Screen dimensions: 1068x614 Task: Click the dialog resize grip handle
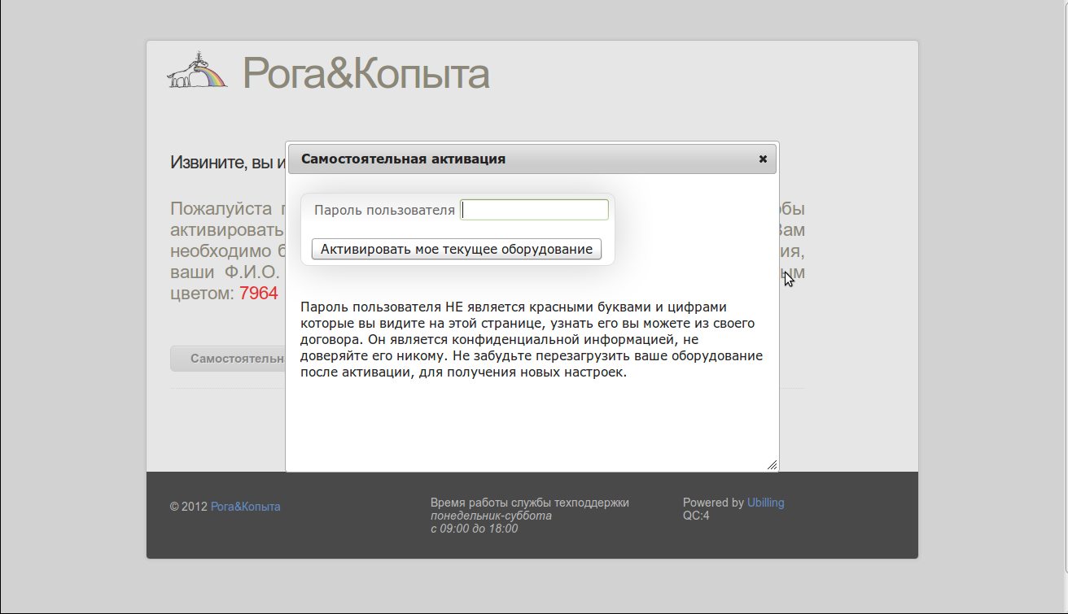pos(771,464)
